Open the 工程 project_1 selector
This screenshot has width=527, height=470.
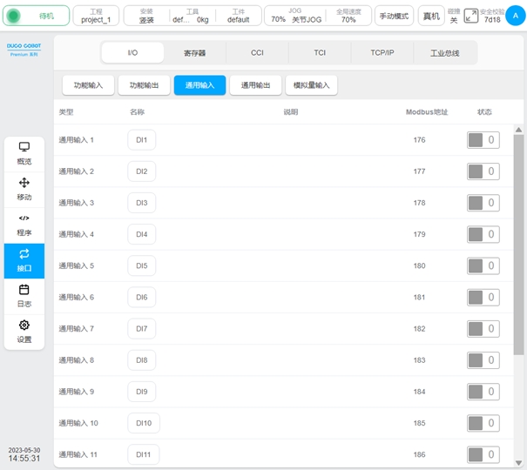(x=96, y=16)
